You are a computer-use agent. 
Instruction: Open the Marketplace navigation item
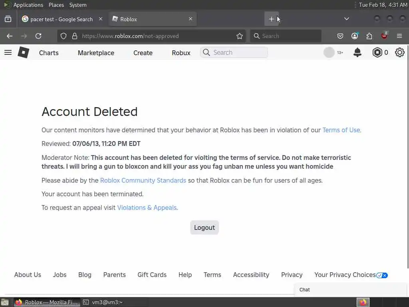click(x=96, y=53)
